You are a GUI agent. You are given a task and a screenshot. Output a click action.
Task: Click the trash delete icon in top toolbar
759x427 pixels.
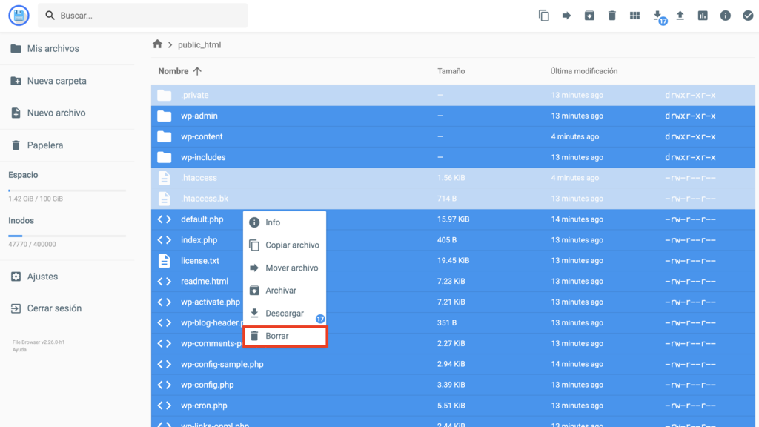coord(612,16)
